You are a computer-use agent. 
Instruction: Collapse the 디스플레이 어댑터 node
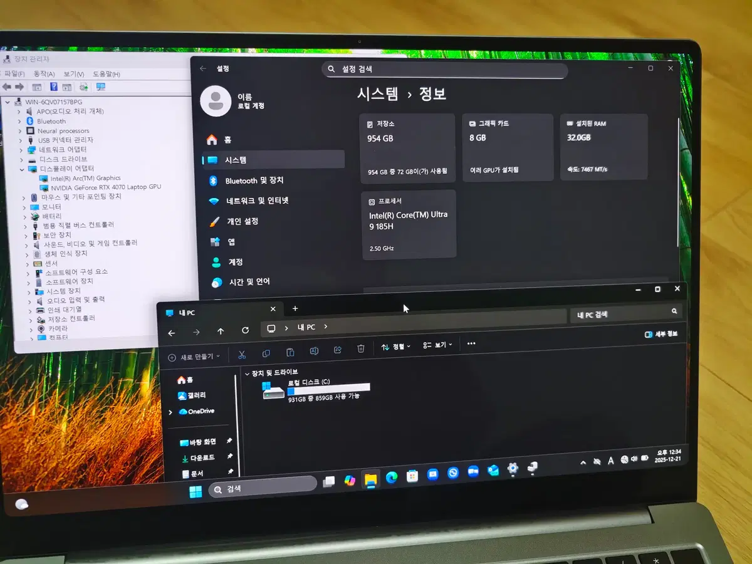pyautogui.click(x=23, y=169)
